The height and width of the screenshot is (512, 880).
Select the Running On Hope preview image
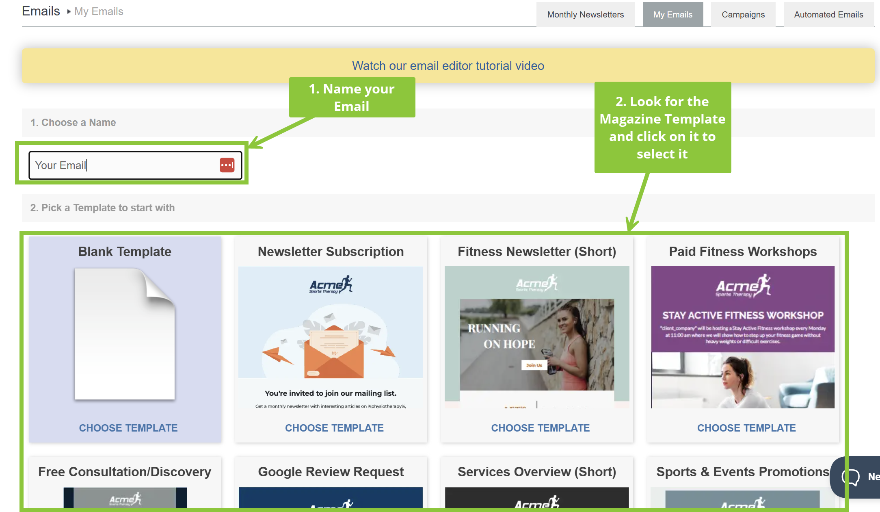pos(537,337)
